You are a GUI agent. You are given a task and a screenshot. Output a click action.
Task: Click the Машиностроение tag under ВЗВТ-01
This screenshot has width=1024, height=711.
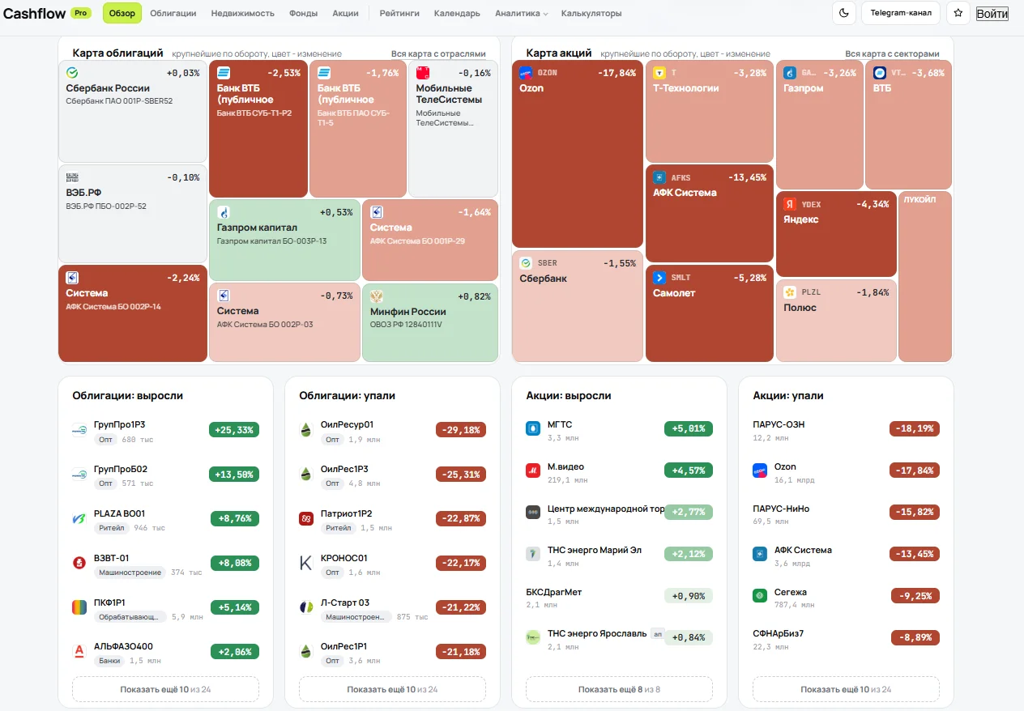click(130, 573)
